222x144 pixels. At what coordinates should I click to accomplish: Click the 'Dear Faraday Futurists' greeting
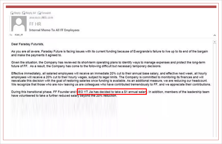27,44
